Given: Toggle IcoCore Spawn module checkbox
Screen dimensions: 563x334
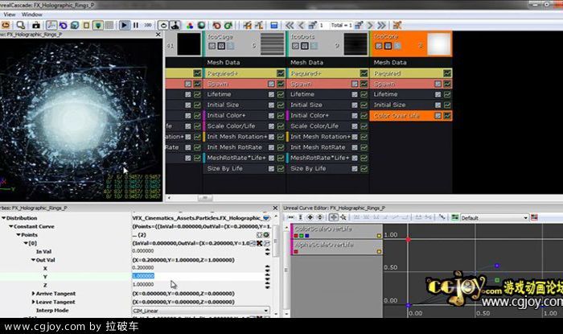Looking at the screenshot, I should 438,84.
